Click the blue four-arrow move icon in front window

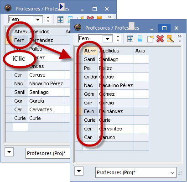coord(130,39)
